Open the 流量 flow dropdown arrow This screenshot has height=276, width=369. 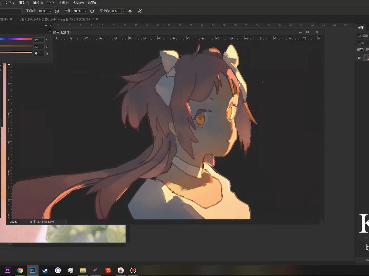point(85,11)
